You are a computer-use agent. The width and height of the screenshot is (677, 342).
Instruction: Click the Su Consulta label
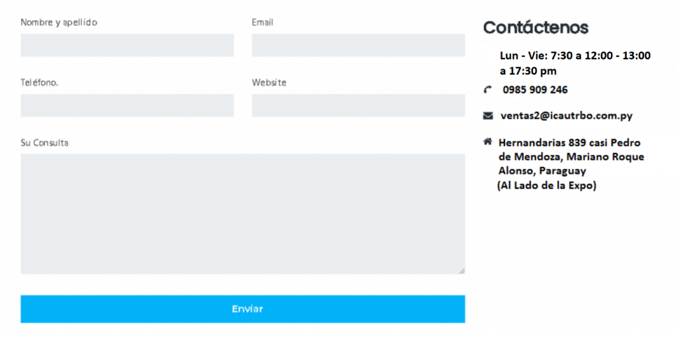[44, 143]
